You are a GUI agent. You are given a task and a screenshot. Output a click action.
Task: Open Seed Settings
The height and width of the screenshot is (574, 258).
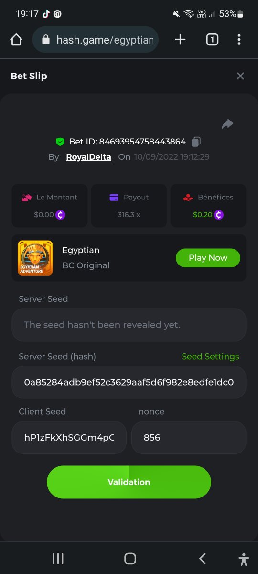coord(210,356)
